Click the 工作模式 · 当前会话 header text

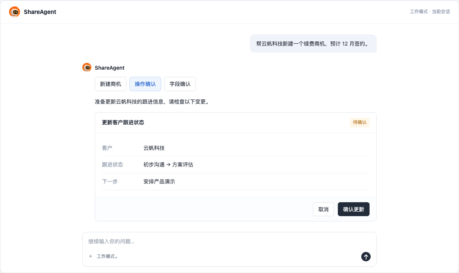point(430,12)
